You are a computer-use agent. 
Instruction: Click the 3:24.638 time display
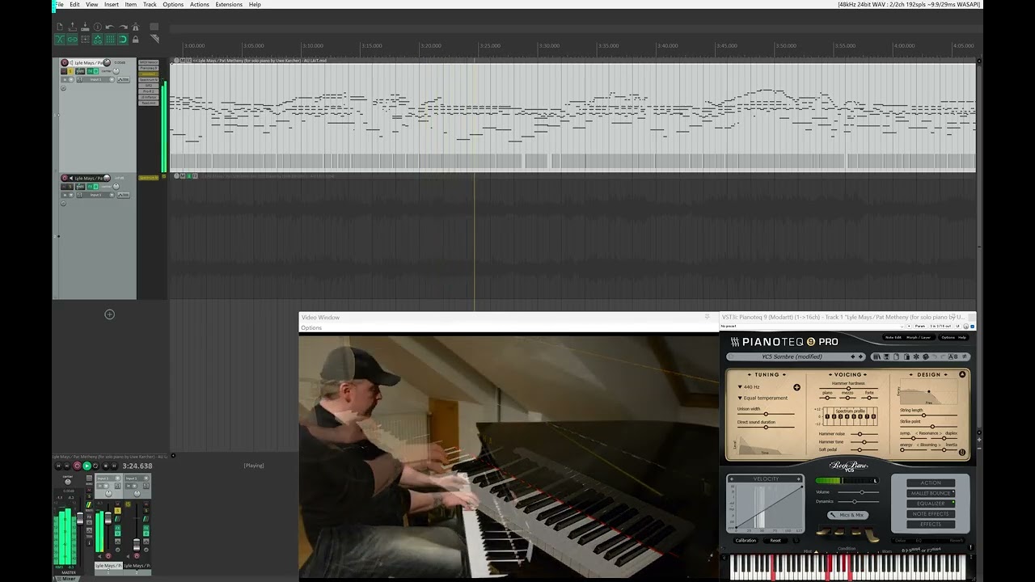(137, 466)
